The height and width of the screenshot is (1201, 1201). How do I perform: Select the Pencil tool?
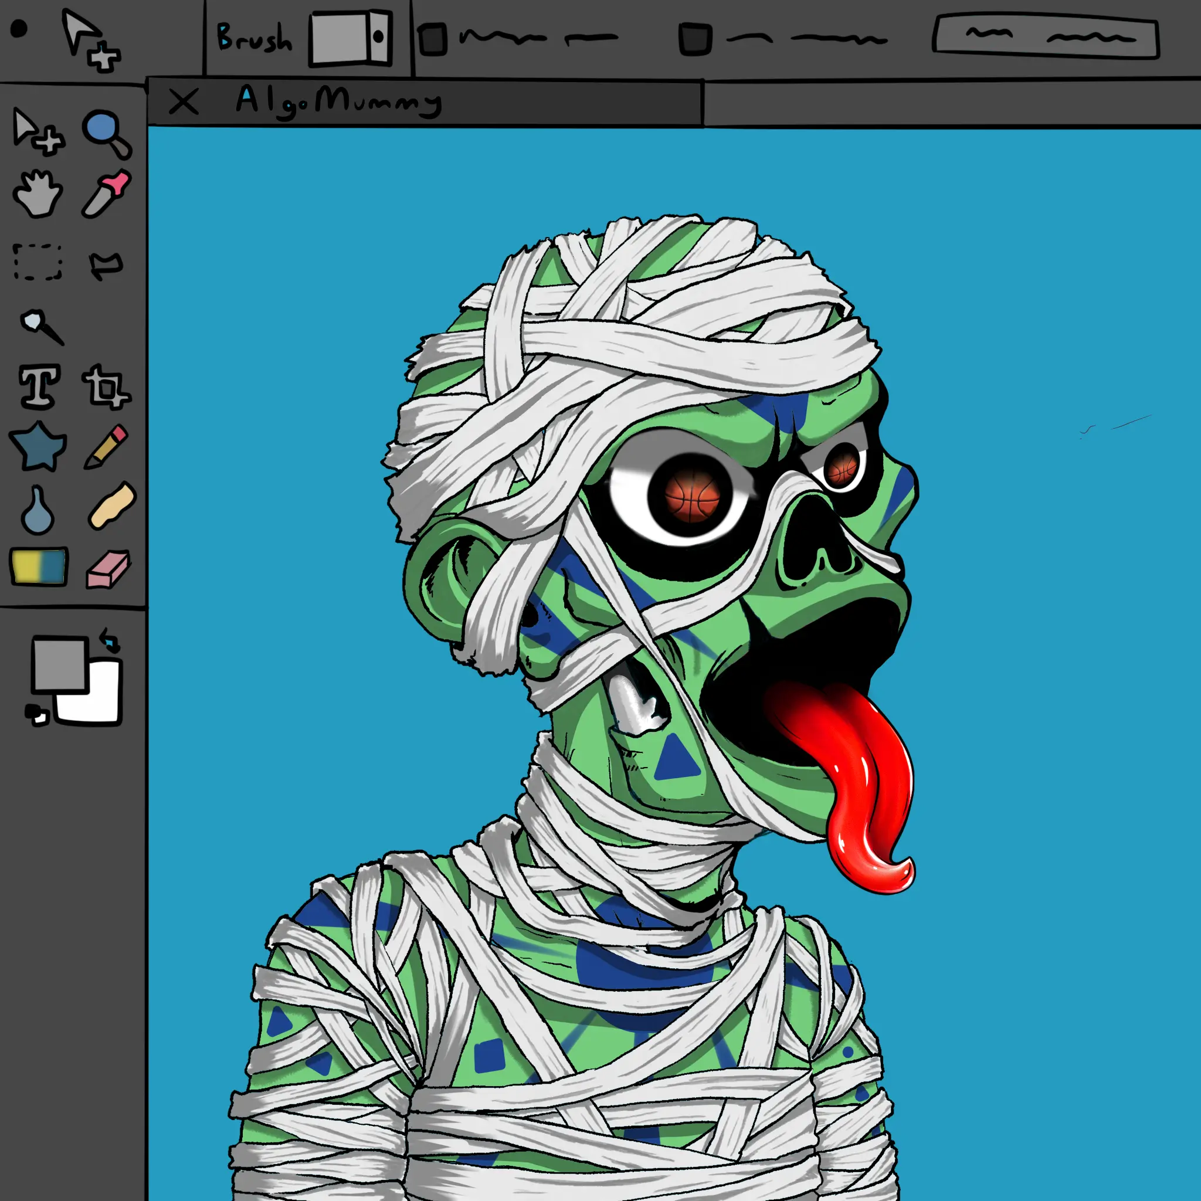[106, 446]
